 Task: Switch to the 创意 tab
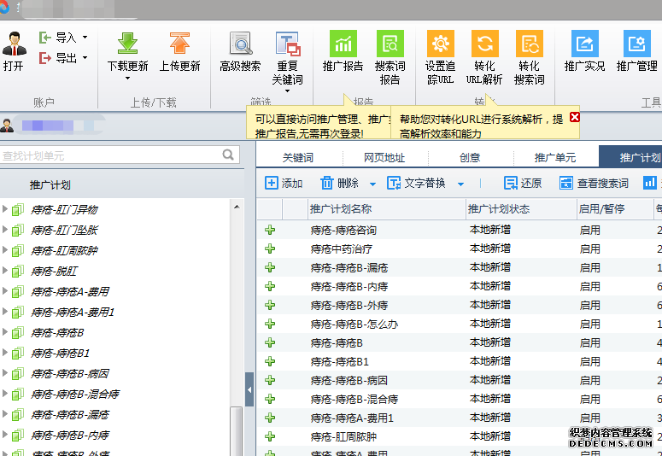point(469,158)
